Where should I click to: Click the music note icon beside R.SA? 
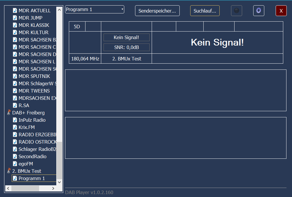click(x=15, y=105)
